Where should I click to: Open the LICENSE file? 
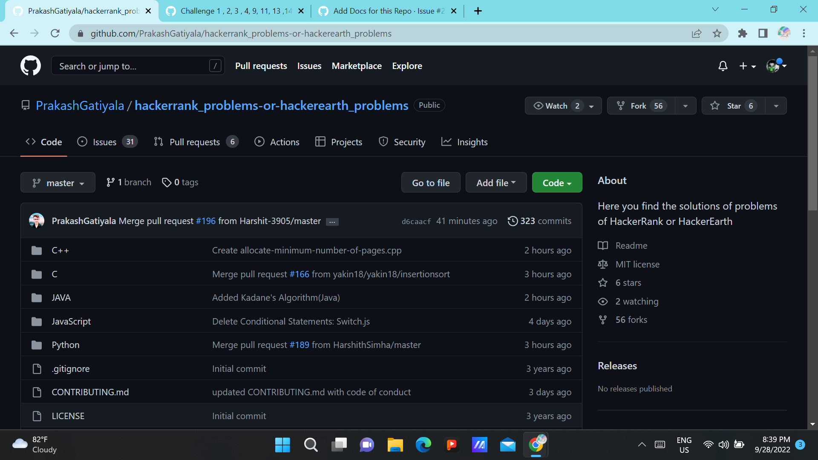coord(68,416)
